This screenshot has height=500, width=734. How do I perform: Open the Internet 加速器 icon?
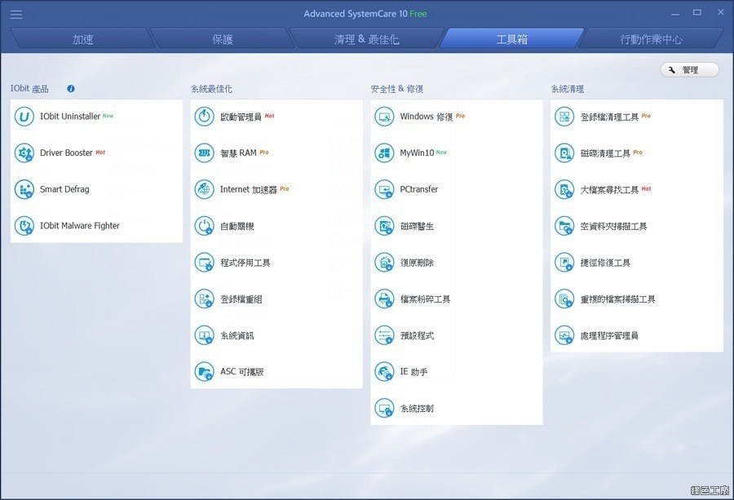click(204, 189)
